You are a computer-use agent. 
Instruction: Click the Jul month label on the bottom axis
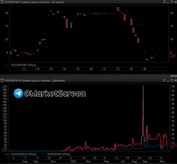coord(123,161)
